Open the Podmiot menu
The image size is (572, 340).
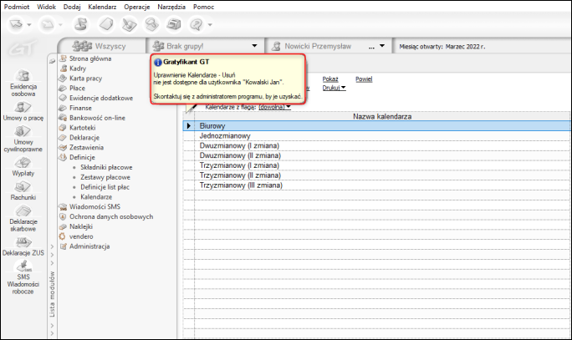click(17, 7)
